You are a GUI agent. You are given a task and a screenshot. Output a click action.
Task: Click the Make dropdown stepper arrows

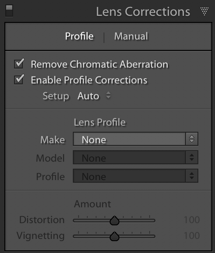tap(192, 139)
